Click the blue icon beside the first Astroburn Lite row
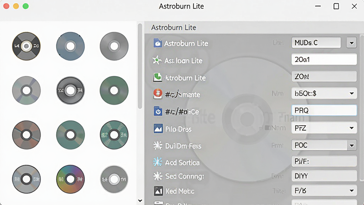This screenshot has height=205, width=364. [157, 43]
